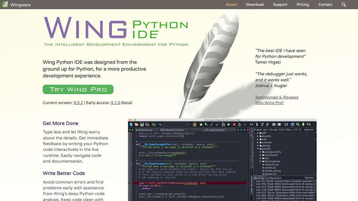Click the green double-arrow toolbar icon
This screenshot has width=358, height=201.
tap(309, 125)
